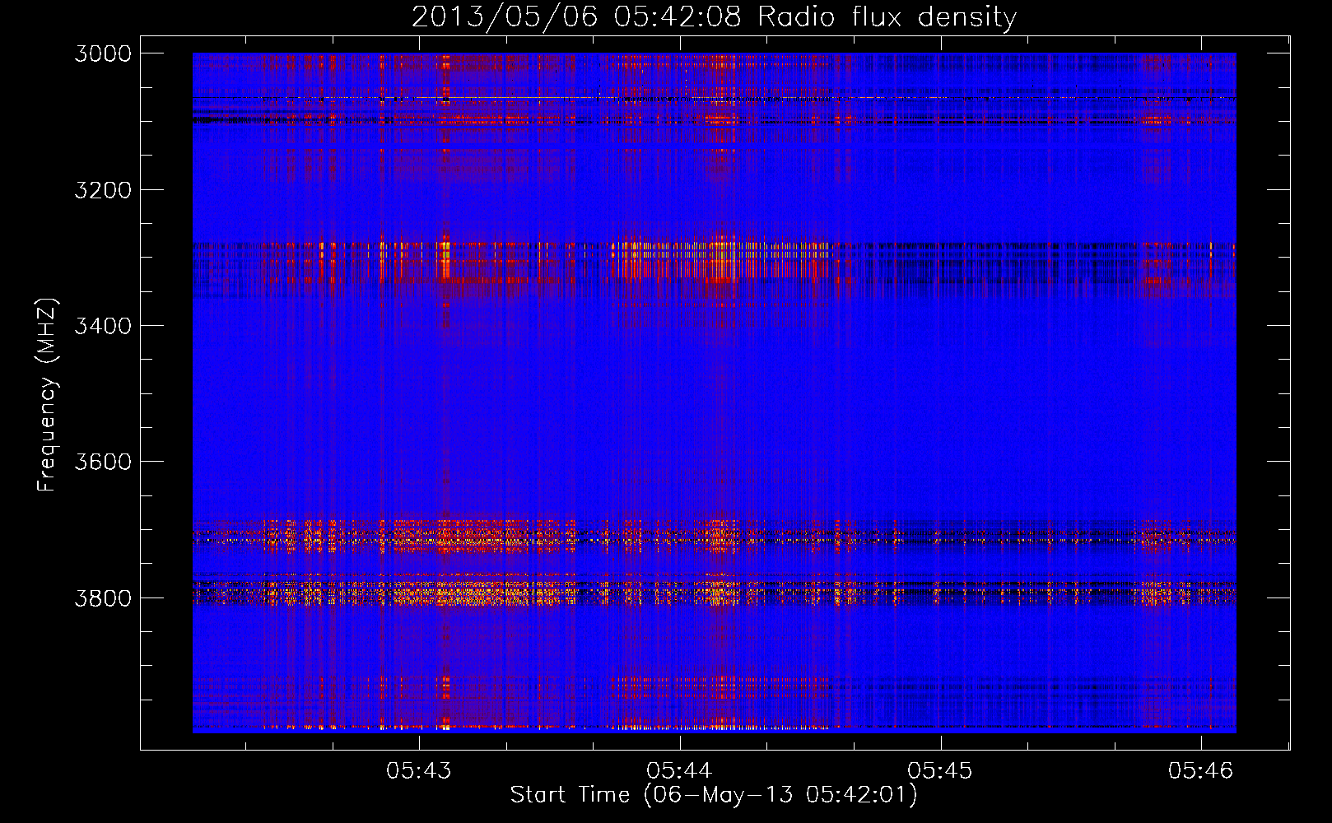The image size is (1332, 823).
Task: Click the Frequency (MHZ) axis label
Action: 47,395
